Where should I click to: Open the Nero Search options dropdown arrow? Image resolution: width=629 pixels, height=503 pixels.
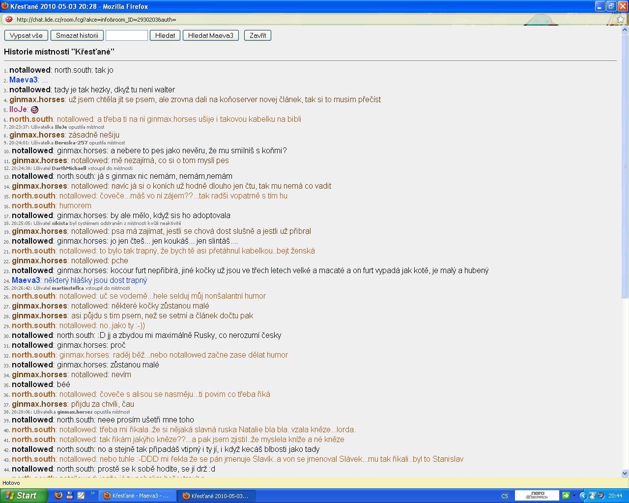click(574, 496)
